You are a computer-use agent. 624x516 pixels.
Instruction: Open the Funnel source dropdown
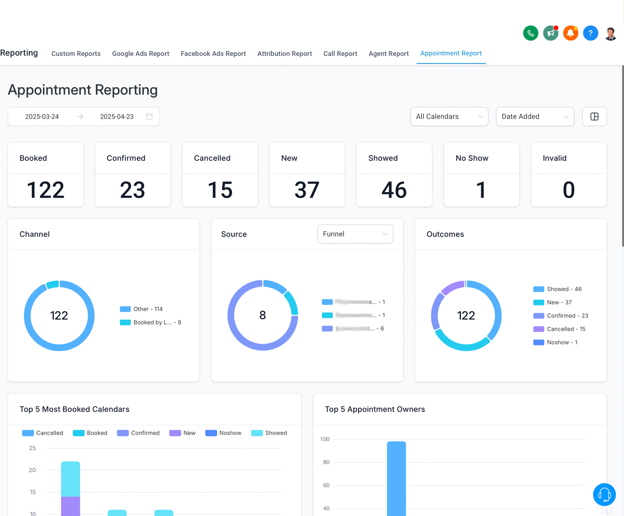pos(355,234)
